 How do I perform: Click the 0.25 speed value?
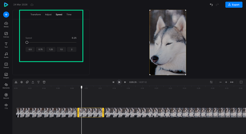pos(74,38)
